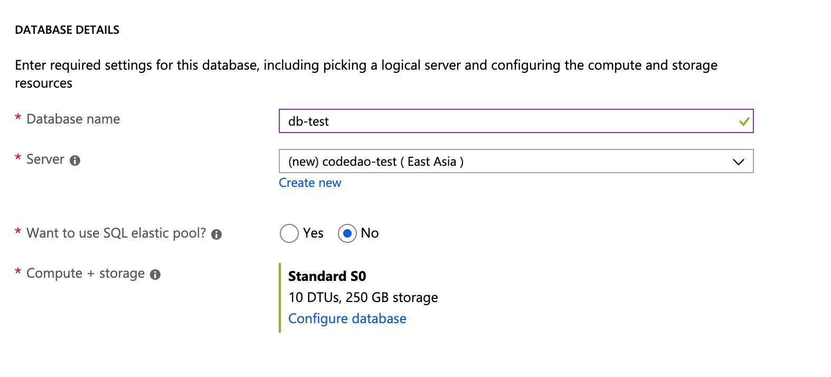Click the 'Want to use SQL elastic pool?' label
831x377 pixels.
(116, 233)
